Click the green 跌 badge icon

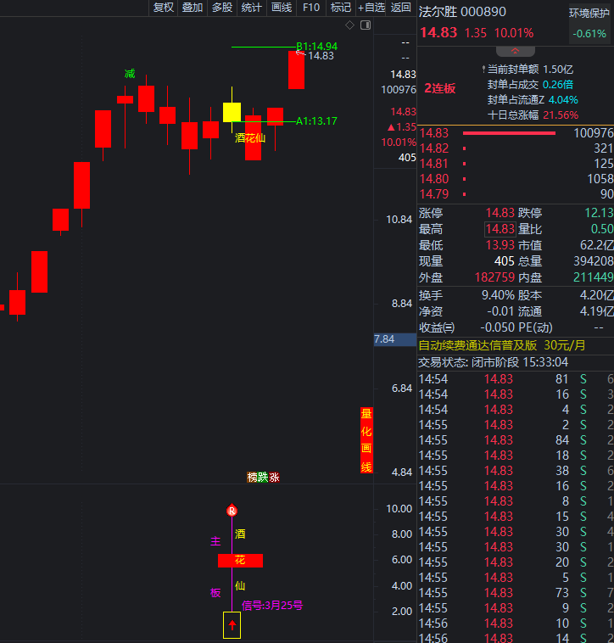tap(263, 477)
